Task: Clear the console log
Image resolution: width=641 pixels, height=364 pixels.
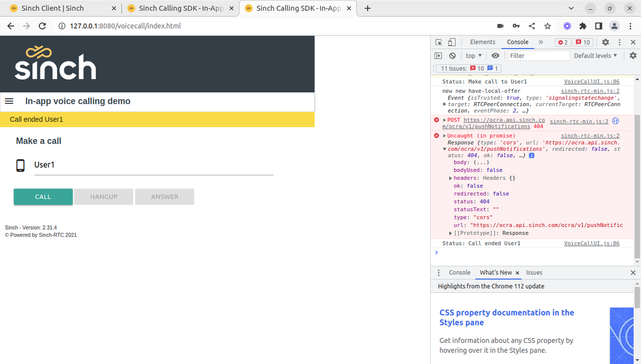Action: pyautogui.click(x=453, y=56)
